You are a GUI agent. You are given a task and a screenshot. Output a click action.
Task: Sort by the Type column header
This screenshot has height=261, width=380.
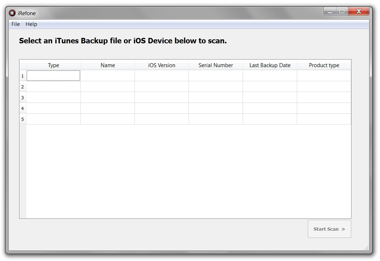pyautogui.click(x=53, y=65)
